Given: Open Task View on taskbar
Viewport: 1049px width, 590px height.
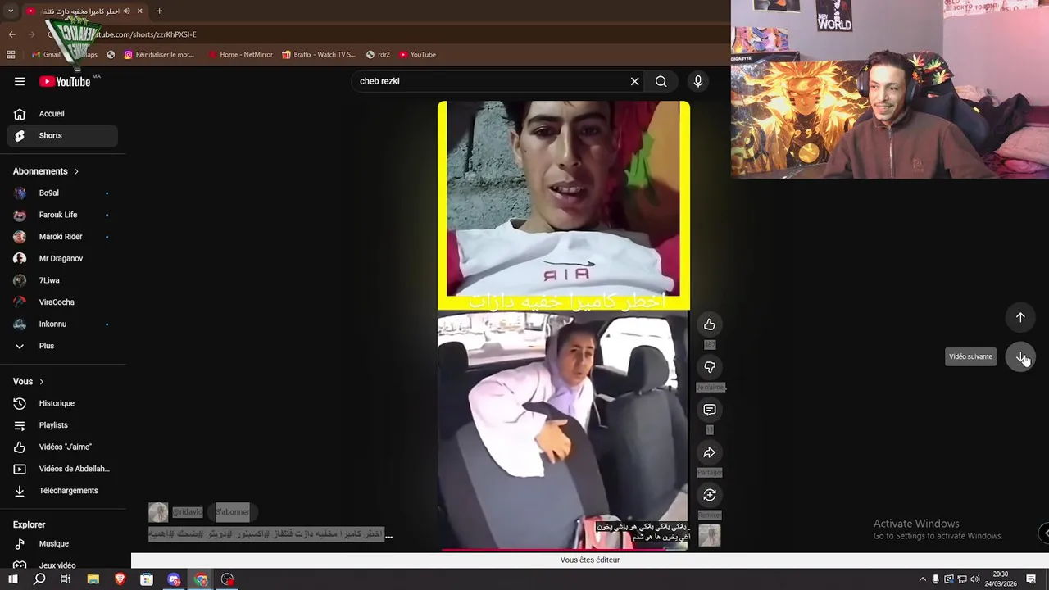Looking at the screenshot, I should [x=66, y=579].
